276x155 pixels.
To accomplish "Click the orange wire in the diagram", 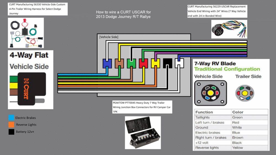I will 107,86.
